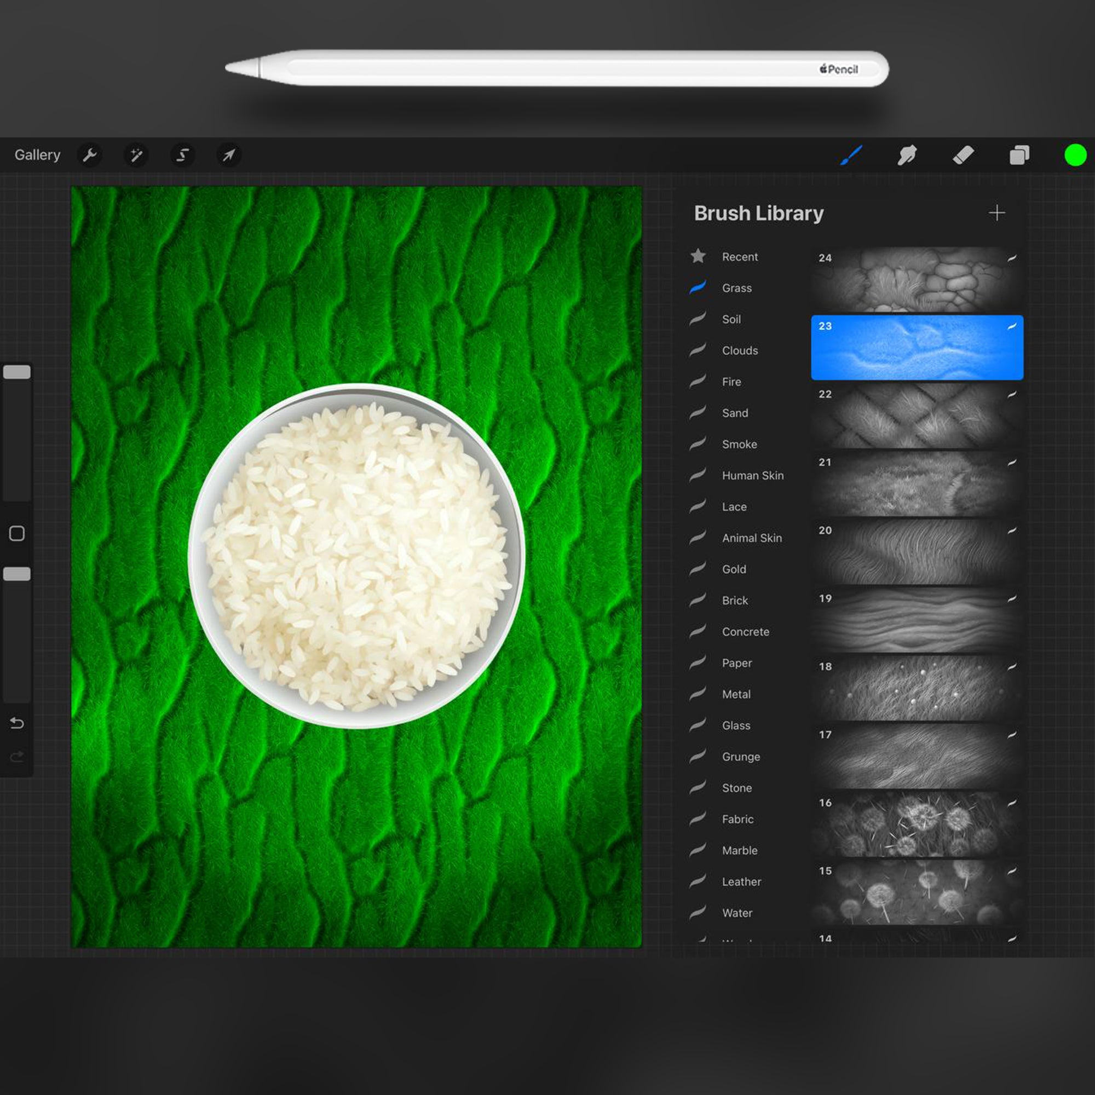Tap Redo arrow in sidebar
1095x1095 pixels.
(x=18, y=756)
